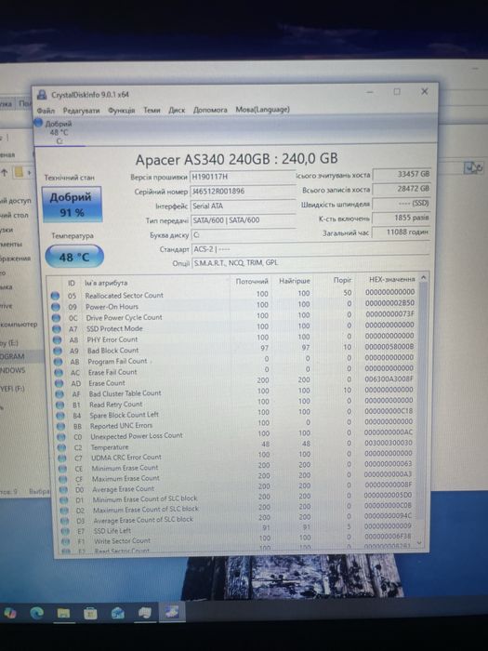Image resolution: width=488 pixels, height=651 pixels.
Task: Click status icon of Erase Count row
Action: coord(59,383)
